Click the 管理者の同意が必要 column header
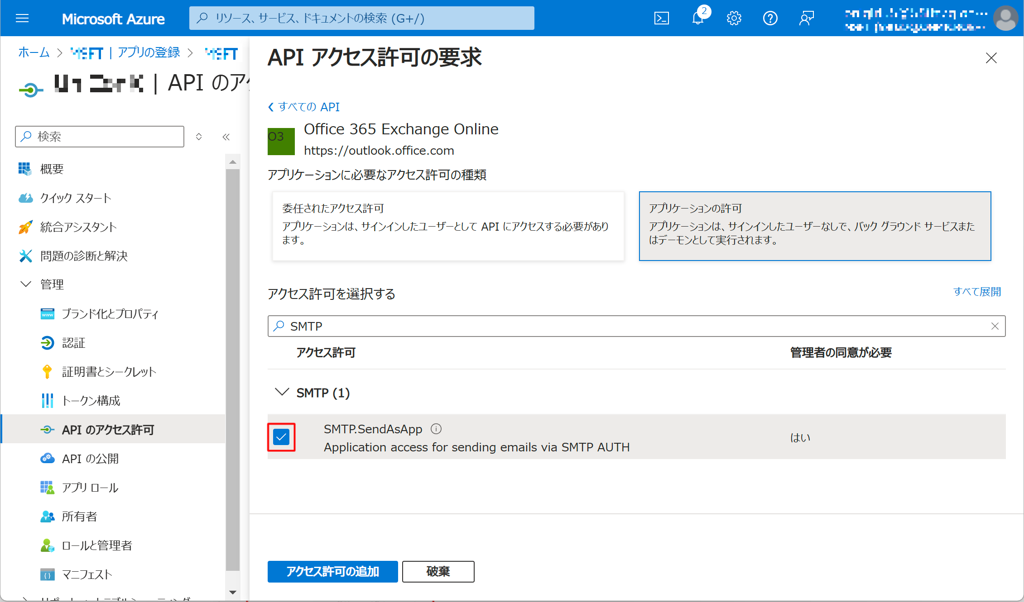The width and height of the screenshot is (1024, 602). [841, 352]
